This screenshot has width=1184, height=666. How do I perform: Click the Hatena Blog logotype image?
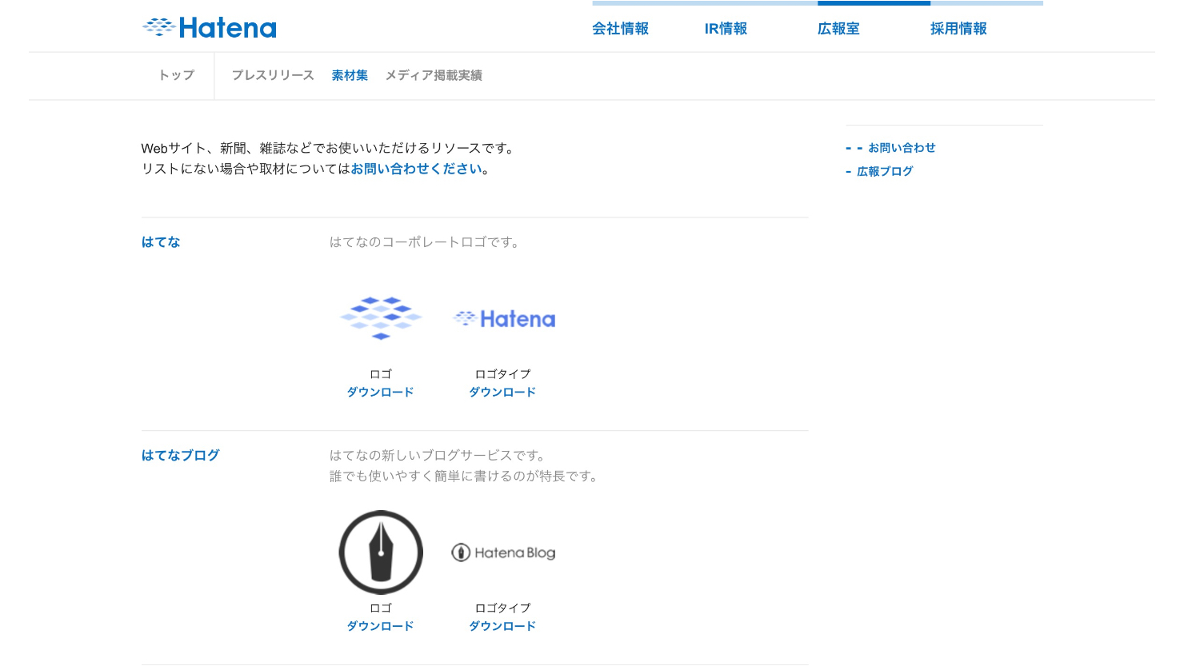(x=503, y=552)
